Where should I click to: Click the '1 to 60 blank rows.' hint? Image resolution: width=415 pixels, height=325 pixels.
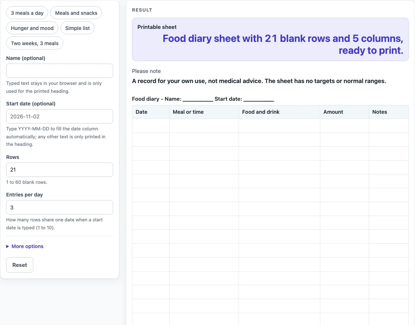pyautogui.click(x=27, y=182)
